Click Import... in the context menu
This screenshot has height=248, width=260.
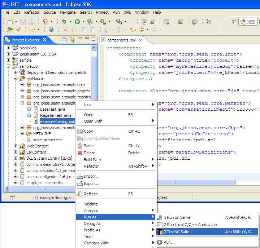click(116, 176)
